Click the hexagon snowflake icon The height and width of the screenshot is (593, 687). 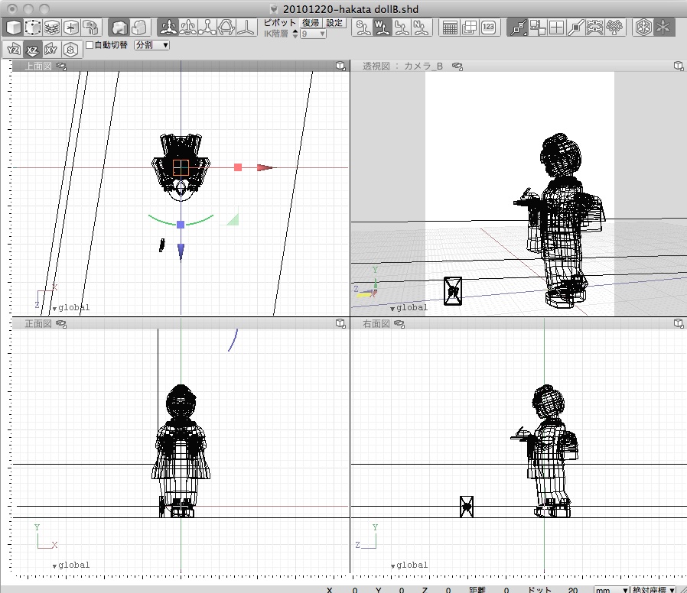tap(643, 28)
